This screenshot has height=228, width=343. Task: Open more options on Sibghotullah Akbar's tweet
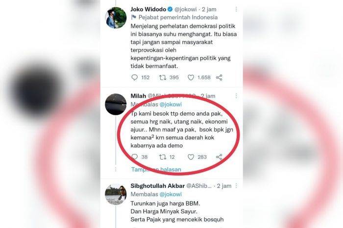click(x=236, y=186)
